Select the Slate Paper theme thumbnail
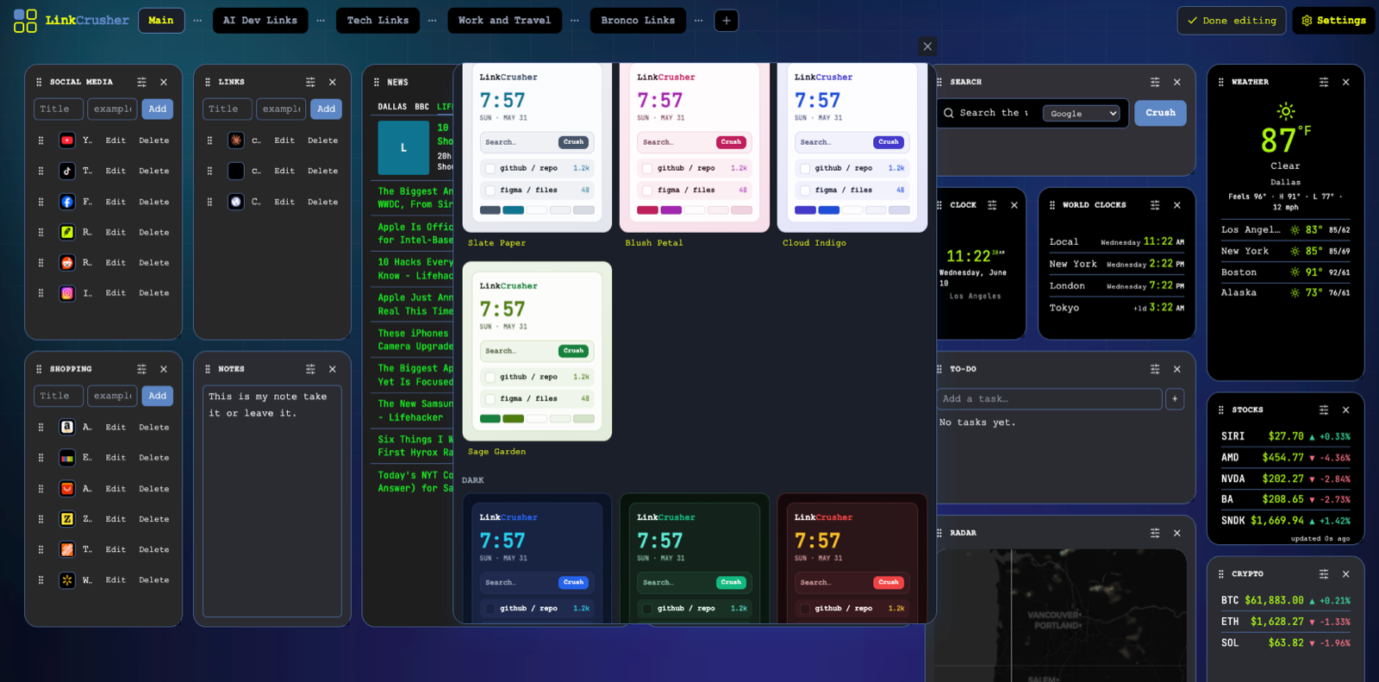This screenshot has height=682, width=1379. pos(537,147)
